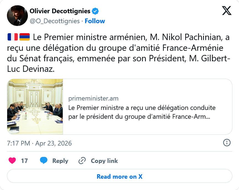
Task: Click the Reply text label
Action: coord(60,161)
